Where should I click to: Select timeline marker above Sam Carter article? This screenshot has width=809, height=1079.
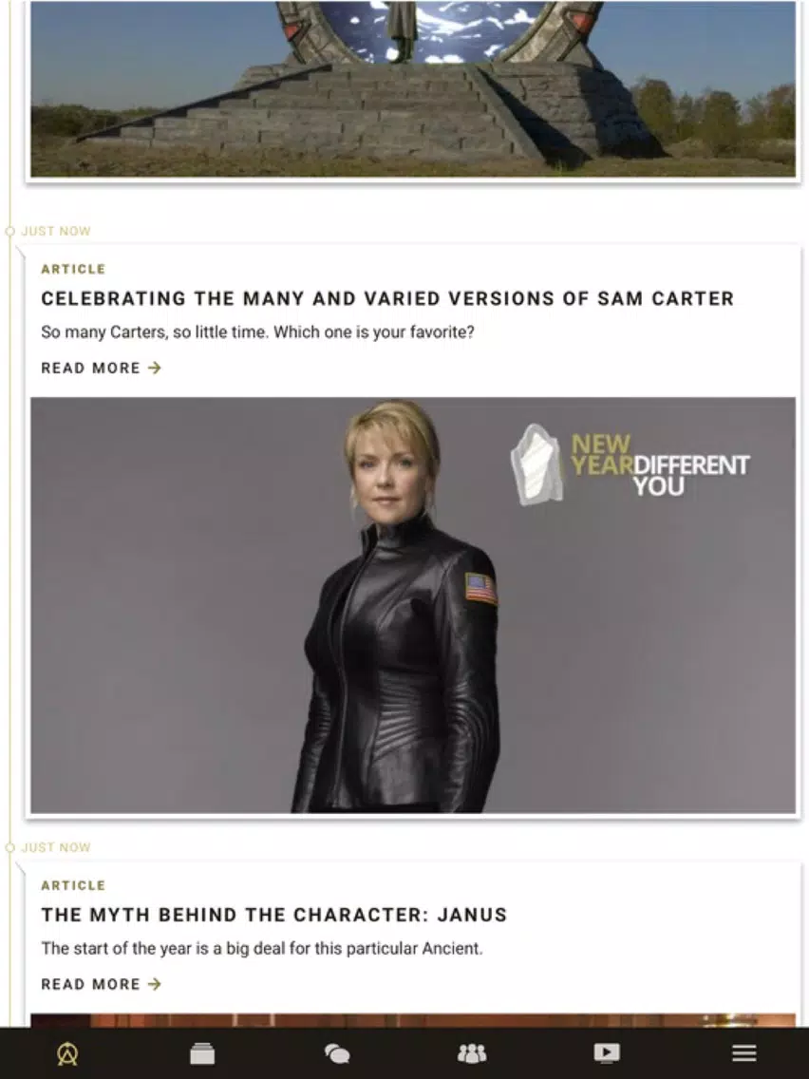pos(10,231)
